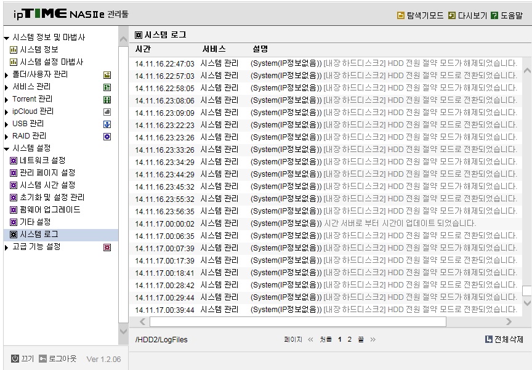This screenshot has height=370, width=532.
Task: Click the icon beside 시스템 정보
Action: 14,50
